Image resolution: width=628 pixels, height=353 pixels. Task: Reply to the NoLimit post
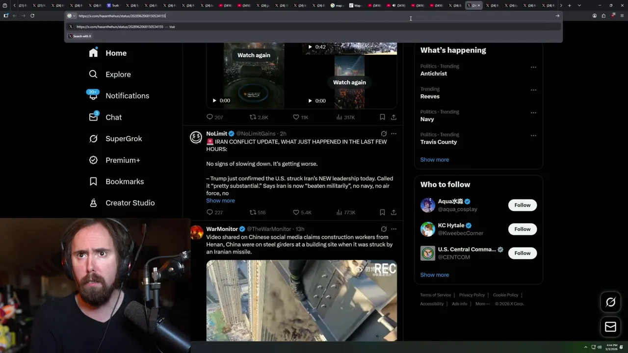pyautogui.click(x=214, y=212)
